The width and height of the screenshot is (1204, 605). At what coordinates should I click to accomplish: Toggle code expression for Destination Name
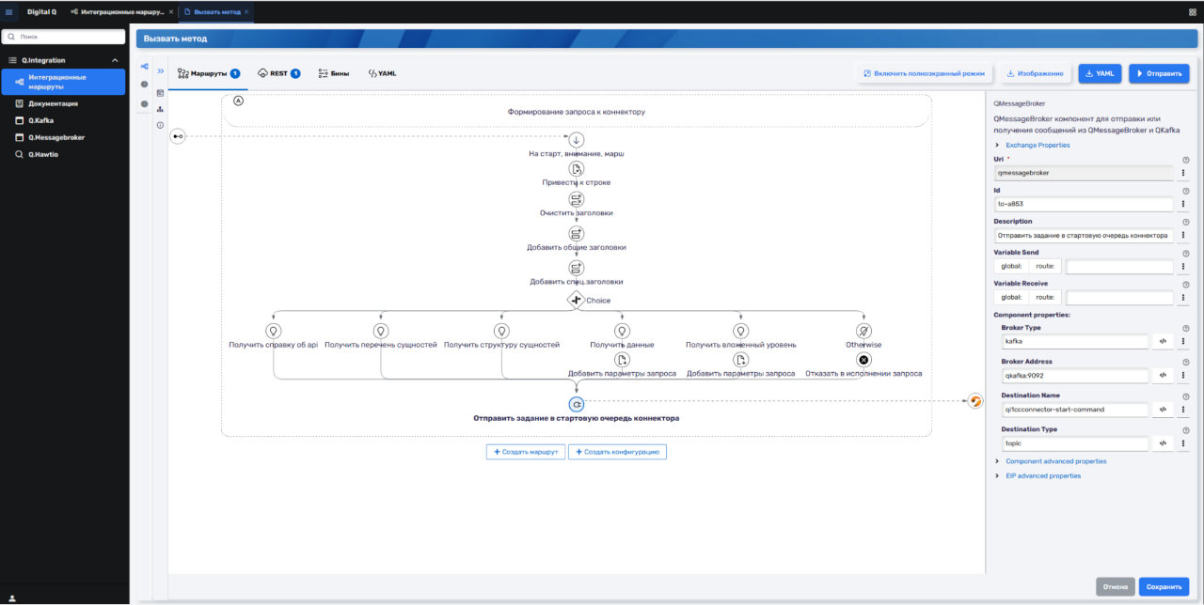tap(1163, 410)
